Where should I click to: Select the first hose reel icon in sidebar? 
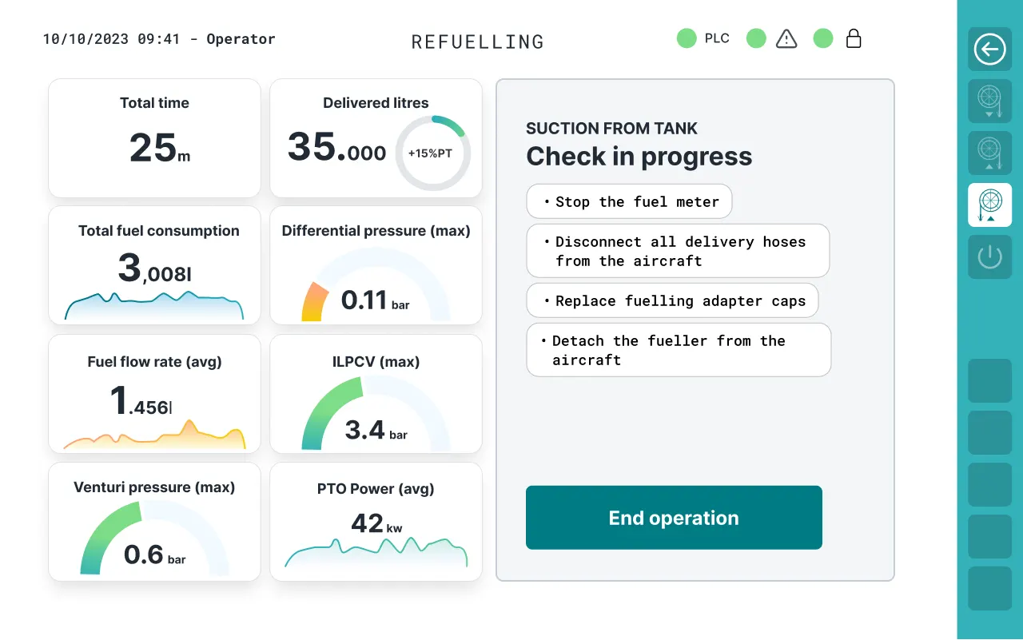[989, 101]
